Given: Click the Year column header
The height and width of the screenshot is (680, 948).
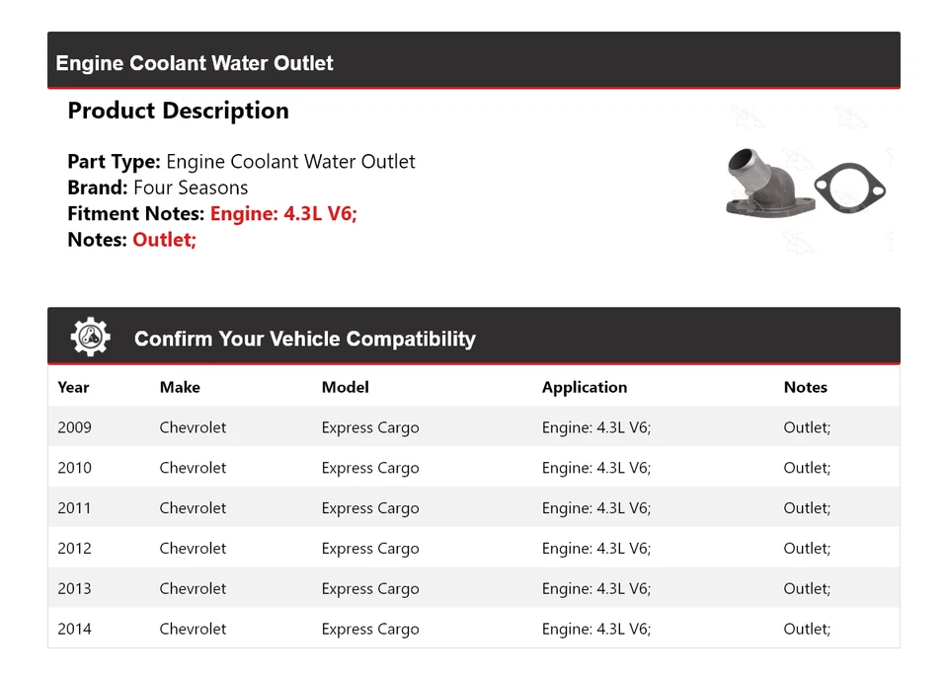Looking at the screenshot, I should click(73, 387).
